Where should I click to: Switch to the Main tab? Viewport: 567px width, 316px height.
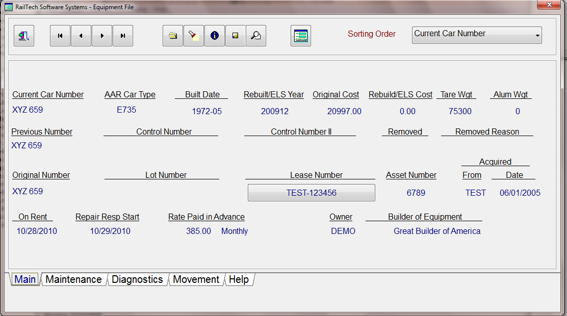(25, 279)
